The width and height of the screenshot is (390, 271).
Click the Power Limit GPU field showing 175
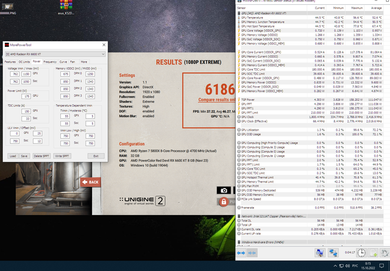pos(26,96)
